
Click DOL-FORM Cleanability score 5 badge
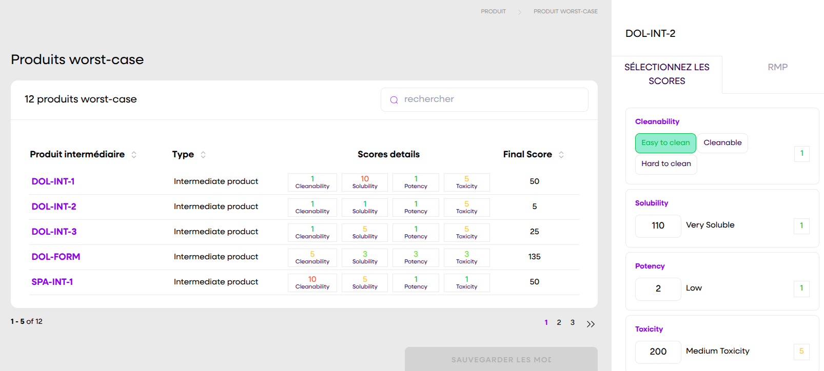[312, 258]
